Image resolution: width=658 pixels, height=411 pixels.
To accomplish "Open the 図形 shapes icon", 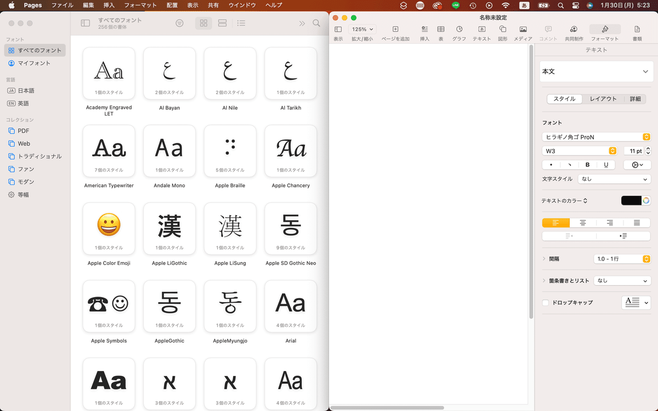I will (x=503, y=29).
